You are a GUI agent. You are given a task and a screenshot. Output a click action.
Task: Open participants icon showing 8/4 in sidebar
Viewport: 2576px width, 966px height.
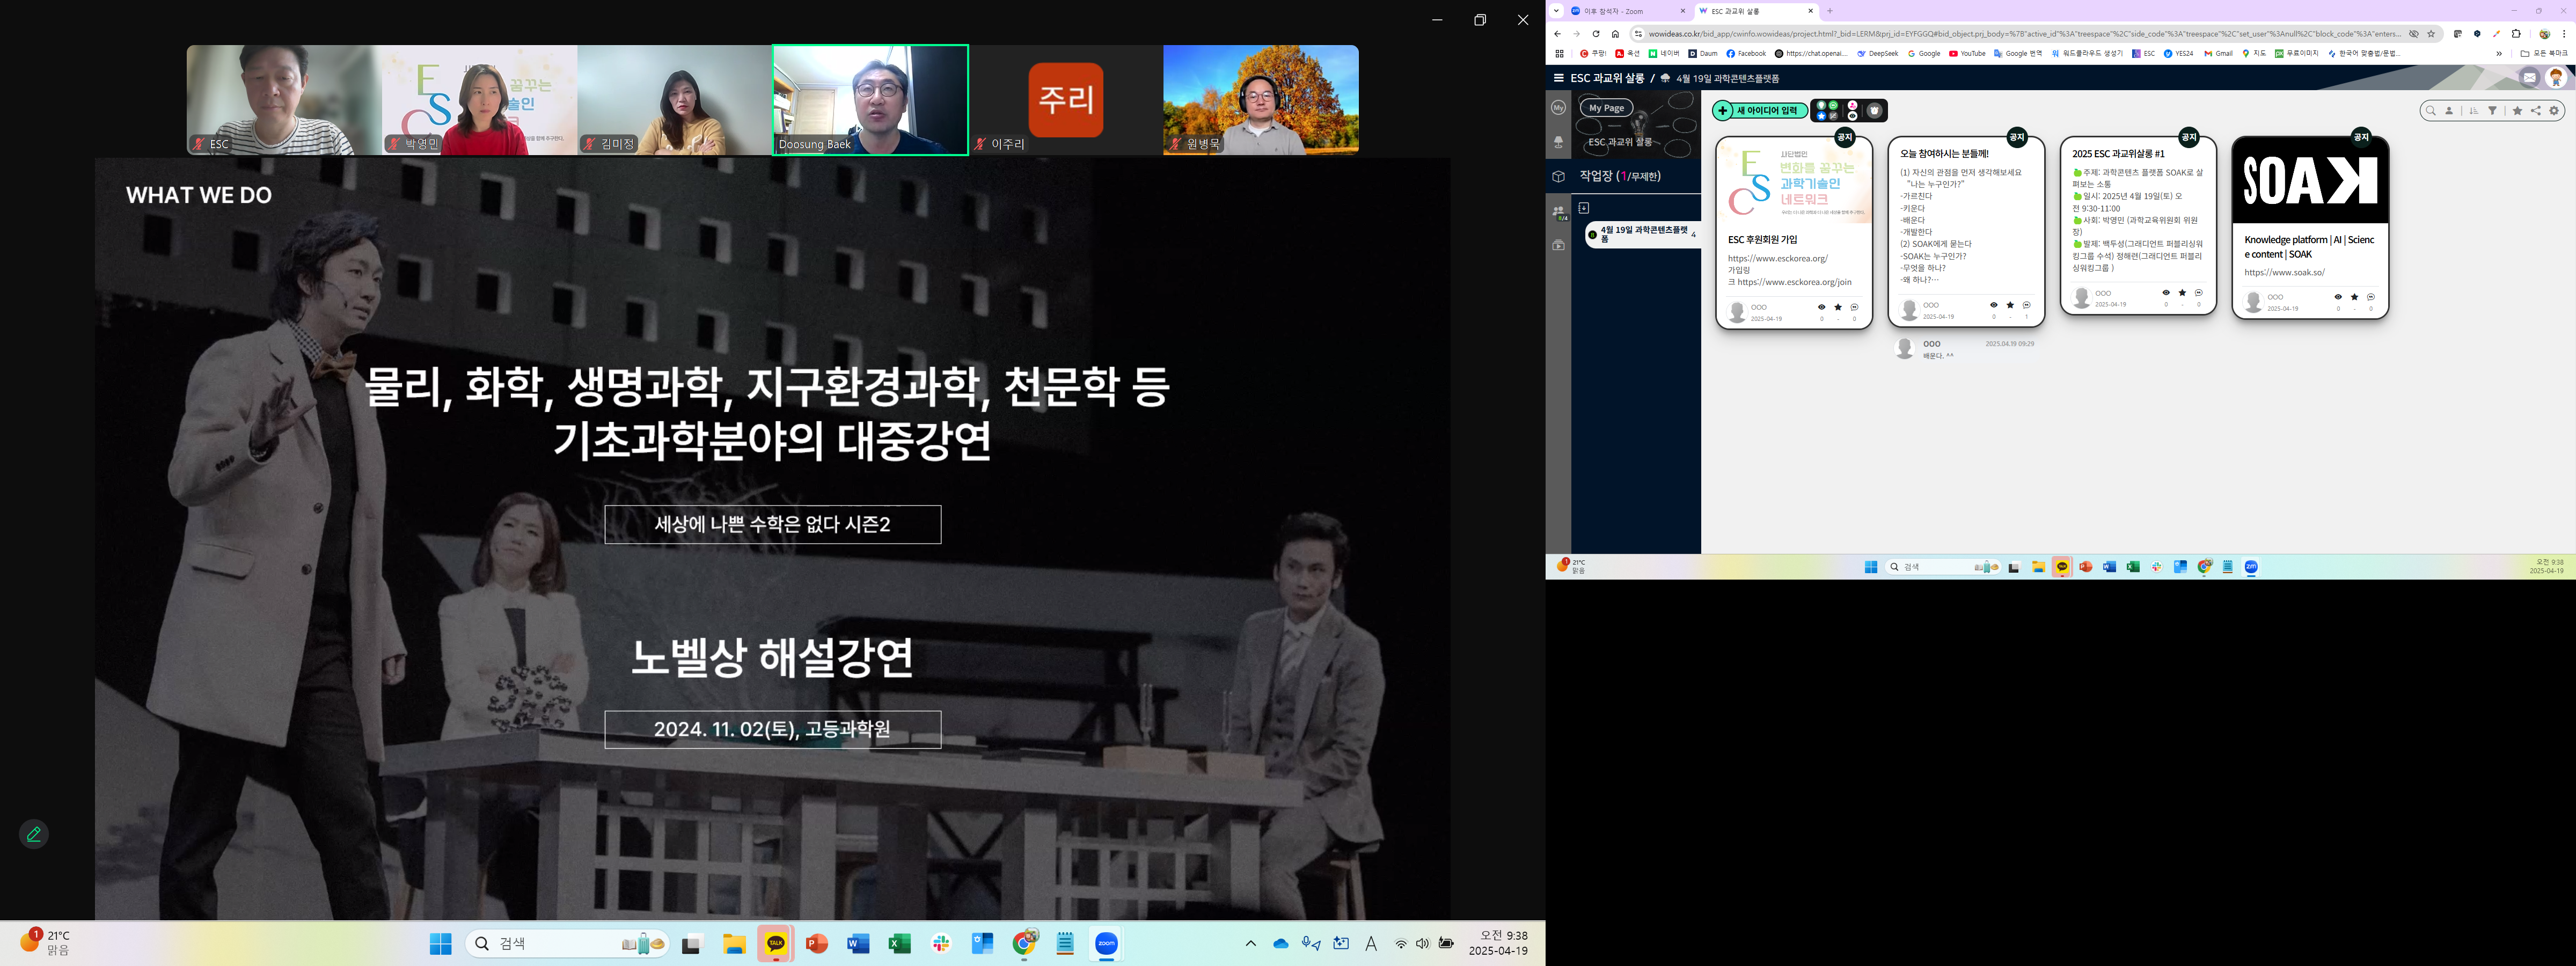point(1558,212)
